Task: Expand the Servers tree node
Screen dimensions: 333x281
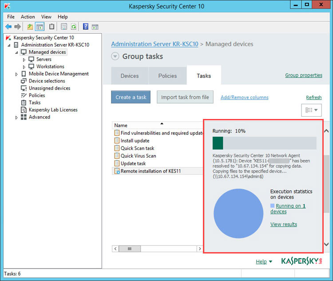Action: pyautogui.click(x=24, y=60)
